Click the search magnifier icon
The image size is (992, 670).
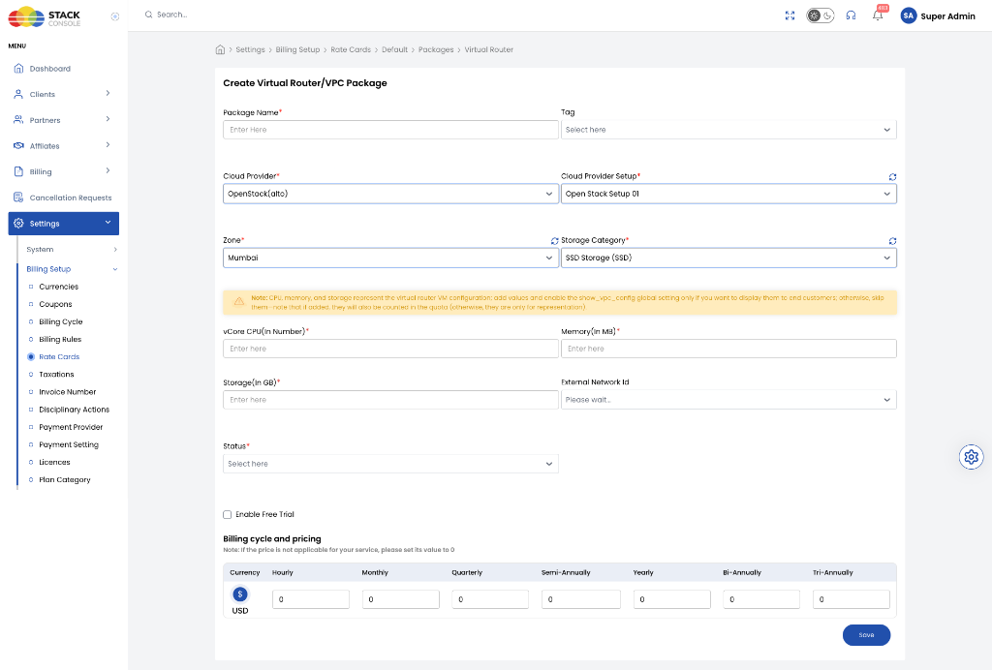pos(148,15)
